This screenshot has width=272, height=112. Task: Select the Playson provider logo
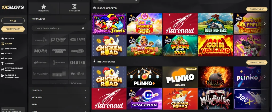(41, 74)
